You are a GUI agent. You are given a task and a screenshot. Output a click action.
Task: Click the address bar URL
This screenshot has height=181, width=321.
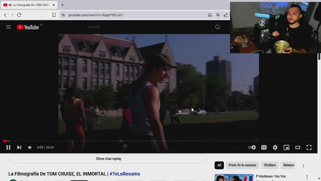tap(96, 15)
